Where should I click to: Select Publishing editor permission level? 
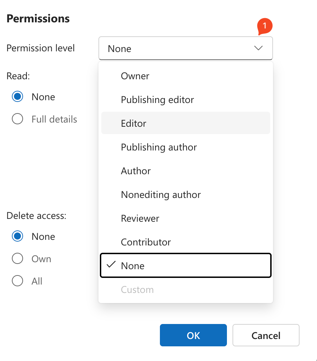(185, 100)
